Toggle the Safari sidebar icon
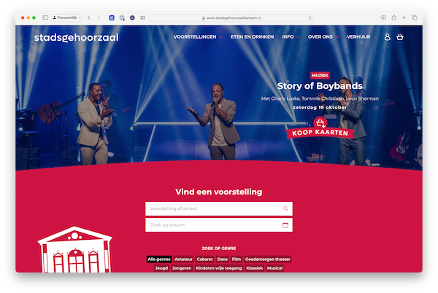This screenshot has width=438, height=293. 45,17
